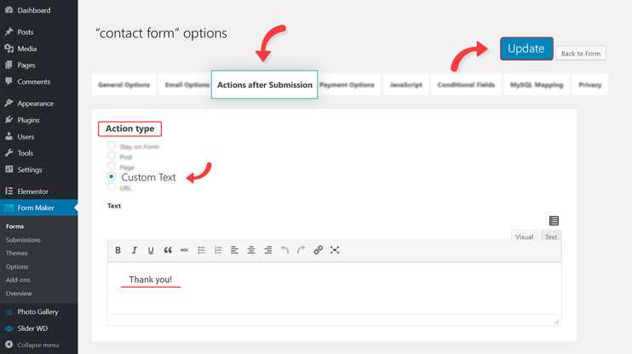Switch editor to Visual mode
This screenshot has width=632, height=354.
524,237
